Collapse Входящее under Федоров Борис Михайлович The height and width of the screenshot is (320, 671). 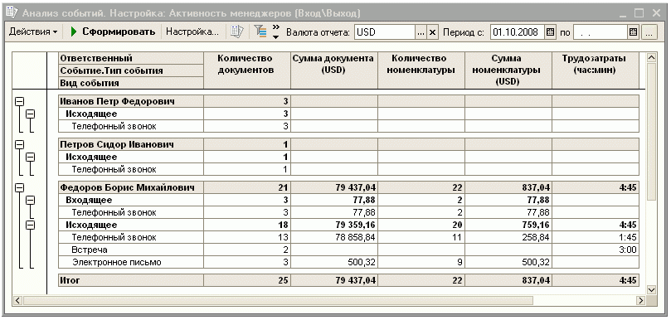point(31,200)
